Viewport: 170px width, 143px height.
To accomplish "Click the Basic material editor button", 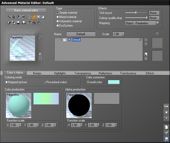I will 26,10.
